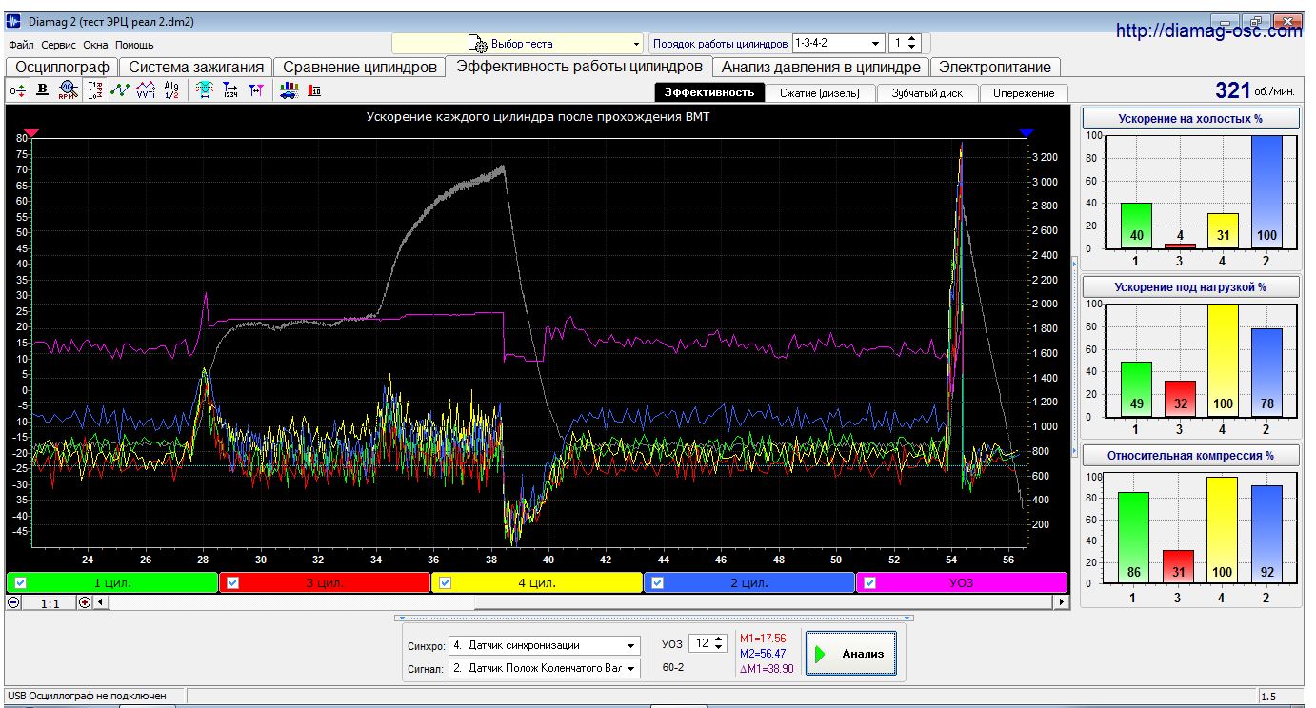Click the yellow 4 цил. color legend
1316x708 pixels.
[x=537, y=582]
